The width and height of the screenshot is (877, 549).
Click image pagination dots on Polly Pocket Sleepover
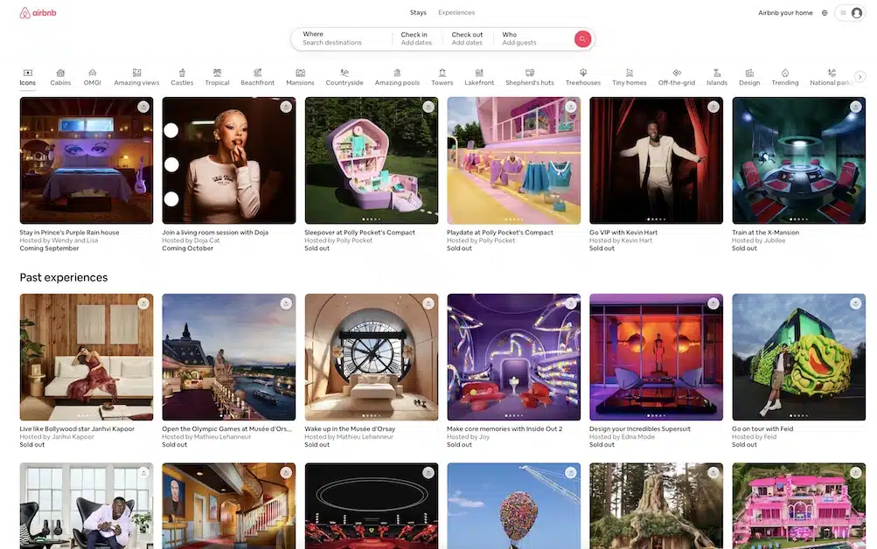tap(371, 219)
